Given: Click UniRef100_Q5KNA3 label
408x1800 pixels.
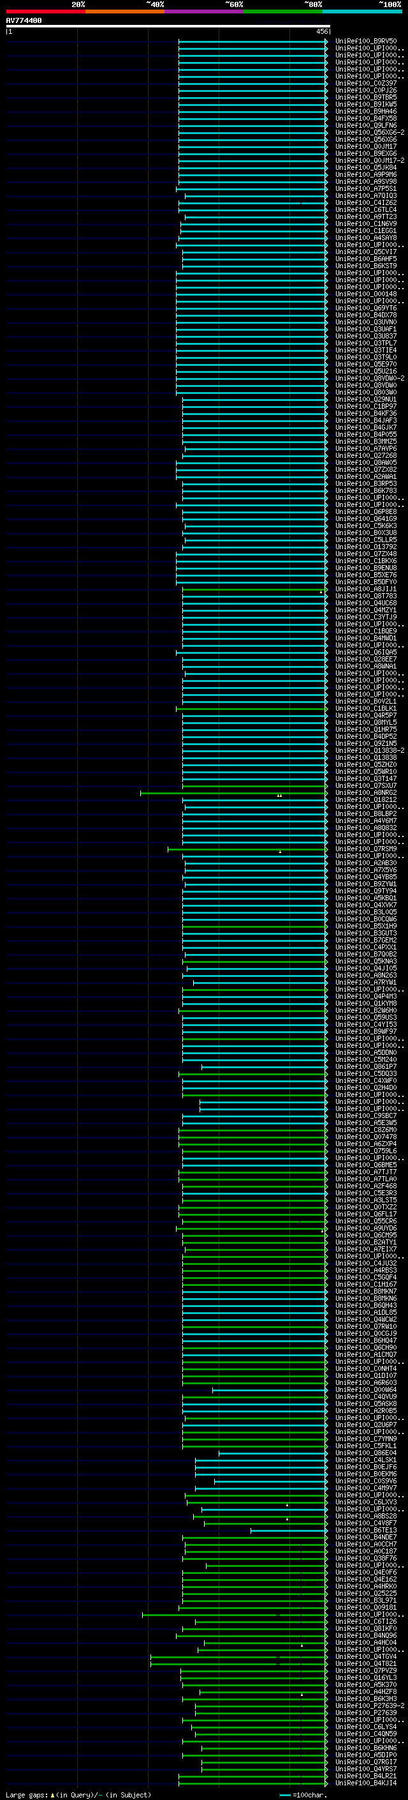Looking at the screenshot, I should click(x=366, y=961).
